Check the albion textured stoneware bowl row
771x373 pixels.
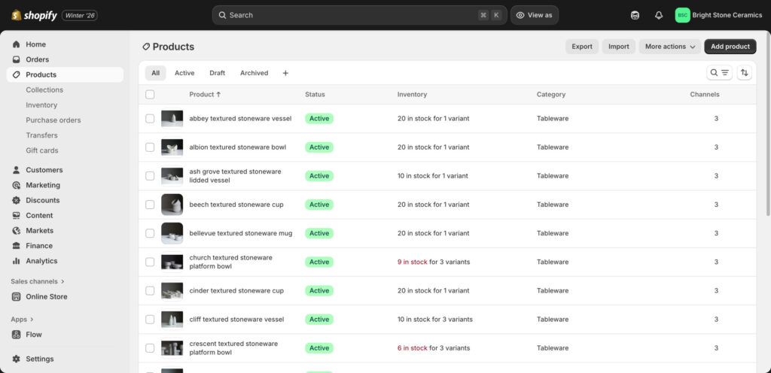(x=150, y=147)
